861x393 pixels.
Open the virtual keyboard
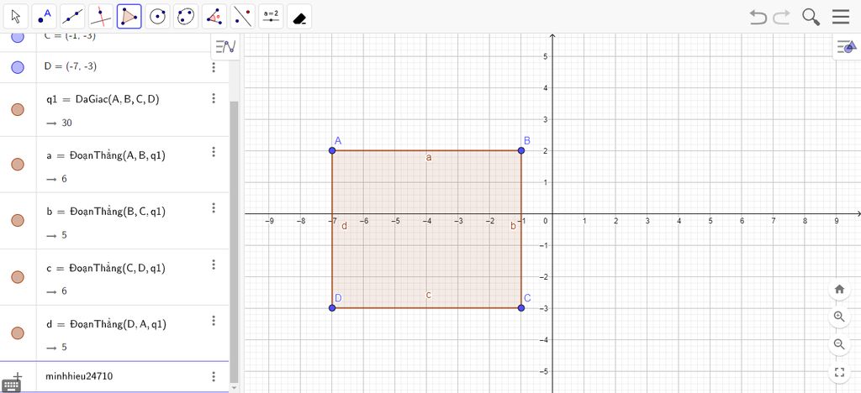coord(11,385)
